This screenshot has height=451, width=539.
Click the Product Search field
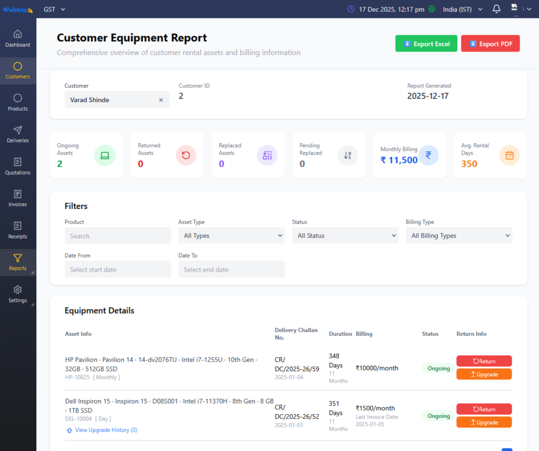pyautogui.click(x=117, y=236)
